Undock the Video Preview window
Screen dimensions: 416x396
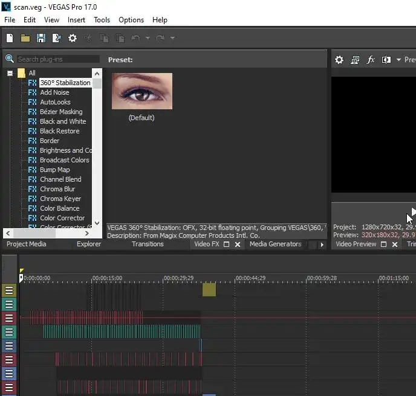(x=383, y=244)
